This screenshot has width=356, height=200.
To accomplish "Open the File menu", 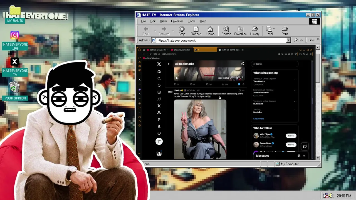I will pos(144,21).
